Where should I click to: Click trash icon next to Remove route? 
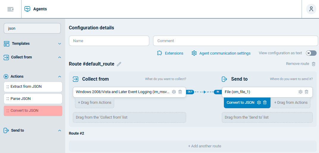coord(314,64)
